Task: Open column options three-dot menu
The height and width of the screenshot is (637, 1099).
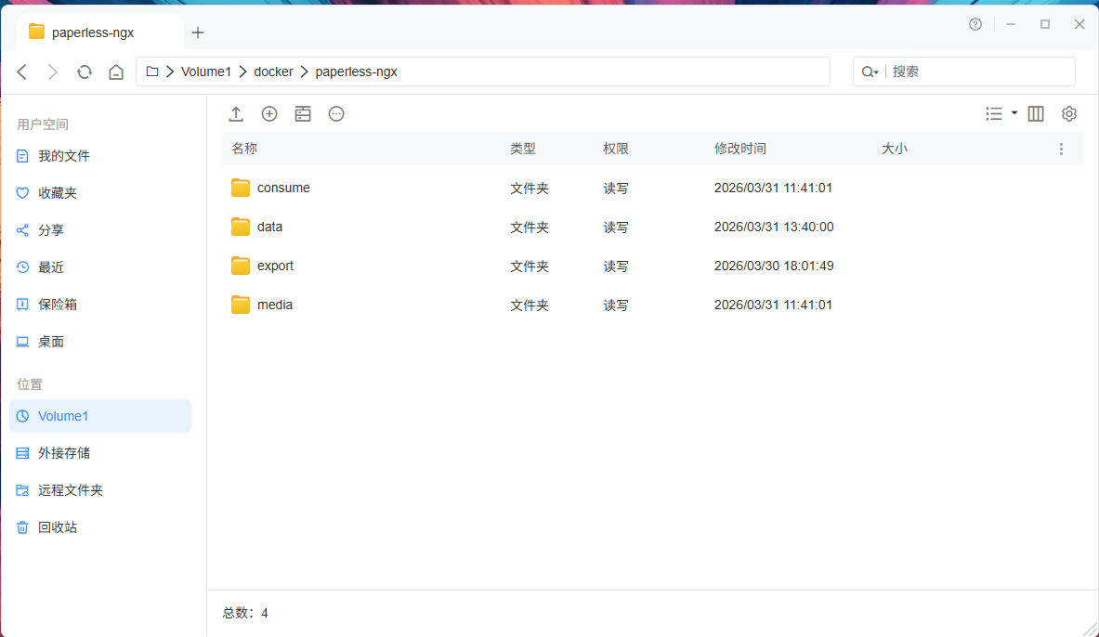Action: pos(1061,149)
